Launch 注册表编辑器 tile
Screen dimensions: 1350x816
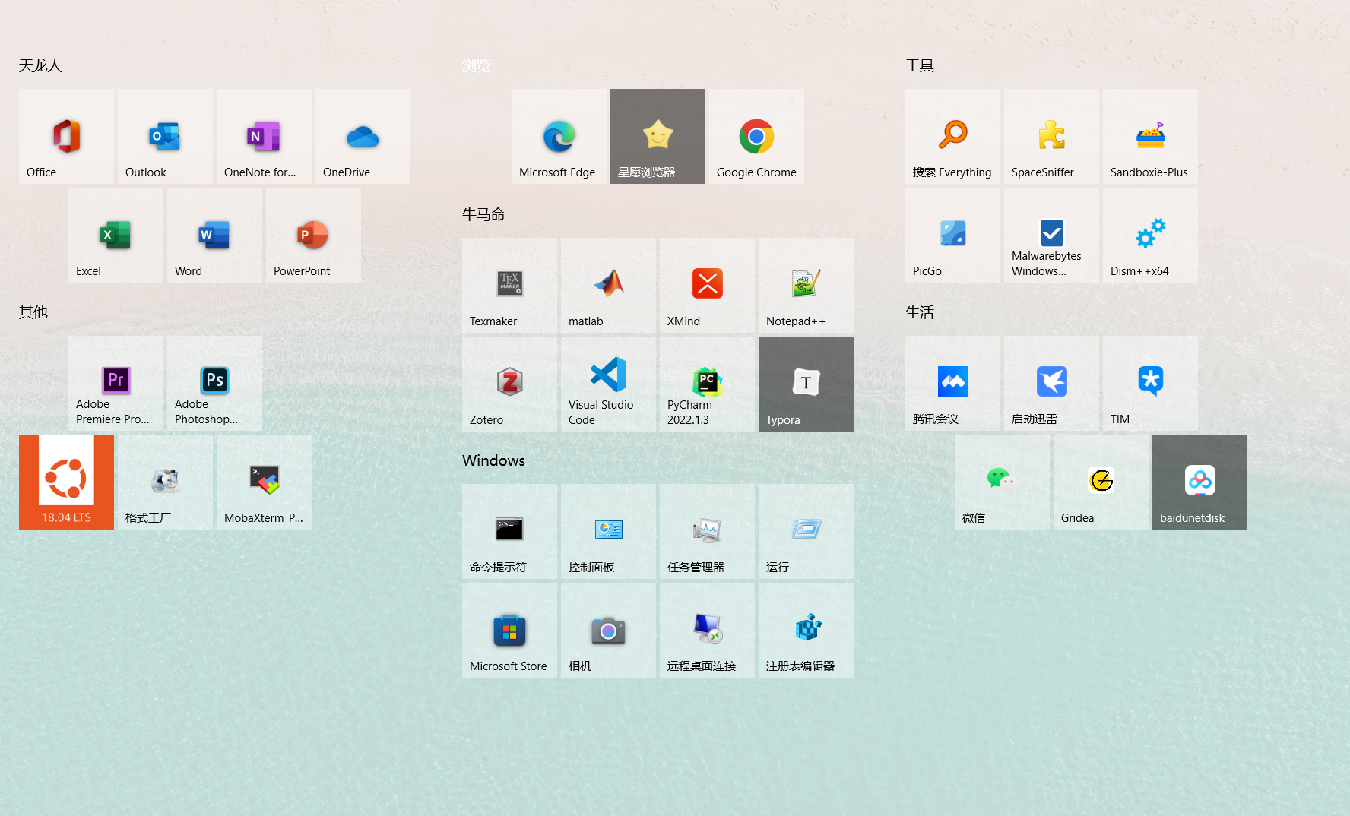806,630
